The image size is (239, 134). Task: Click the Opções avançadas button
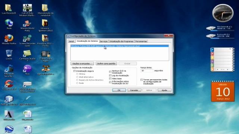(82, 64)
